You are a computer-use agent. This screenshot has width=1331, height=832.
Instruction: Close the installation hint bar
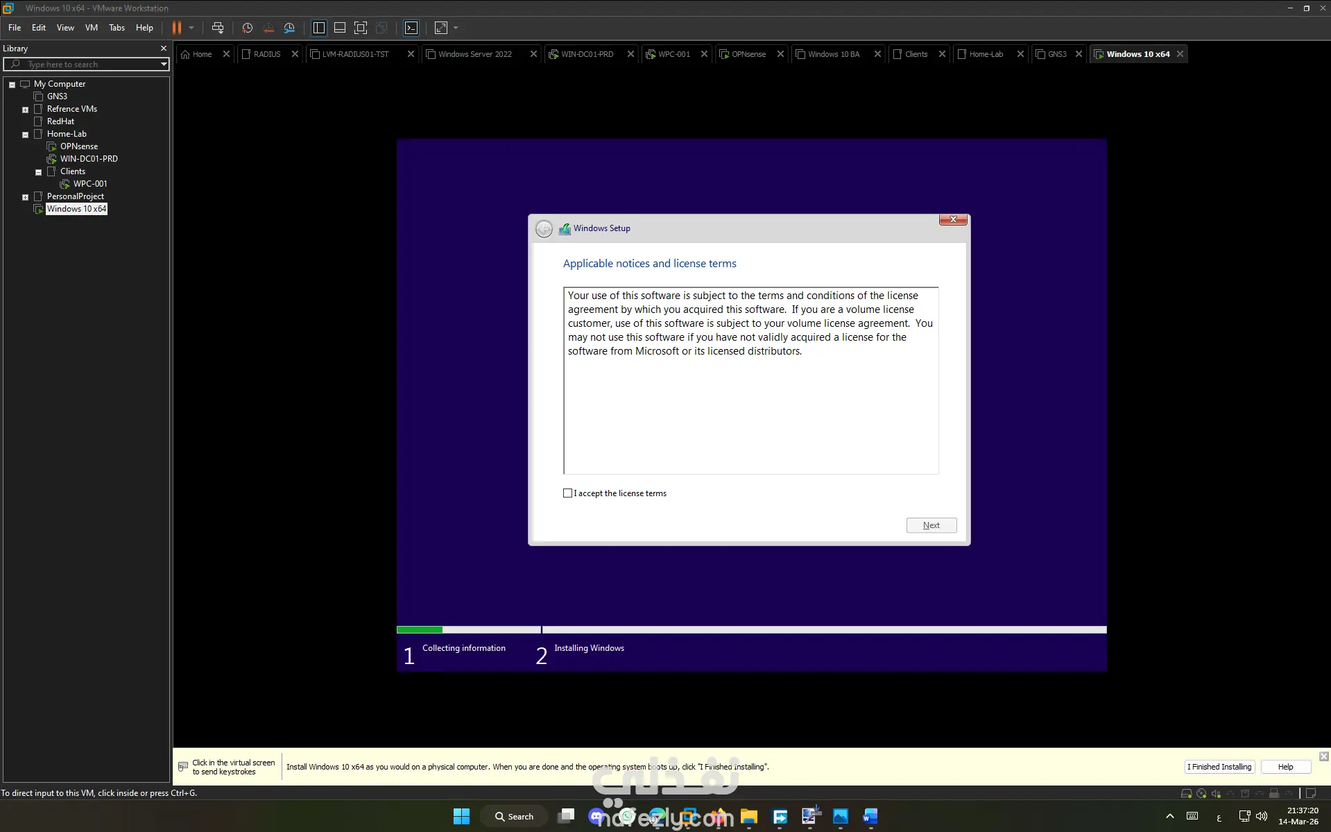pos(1323,756)
